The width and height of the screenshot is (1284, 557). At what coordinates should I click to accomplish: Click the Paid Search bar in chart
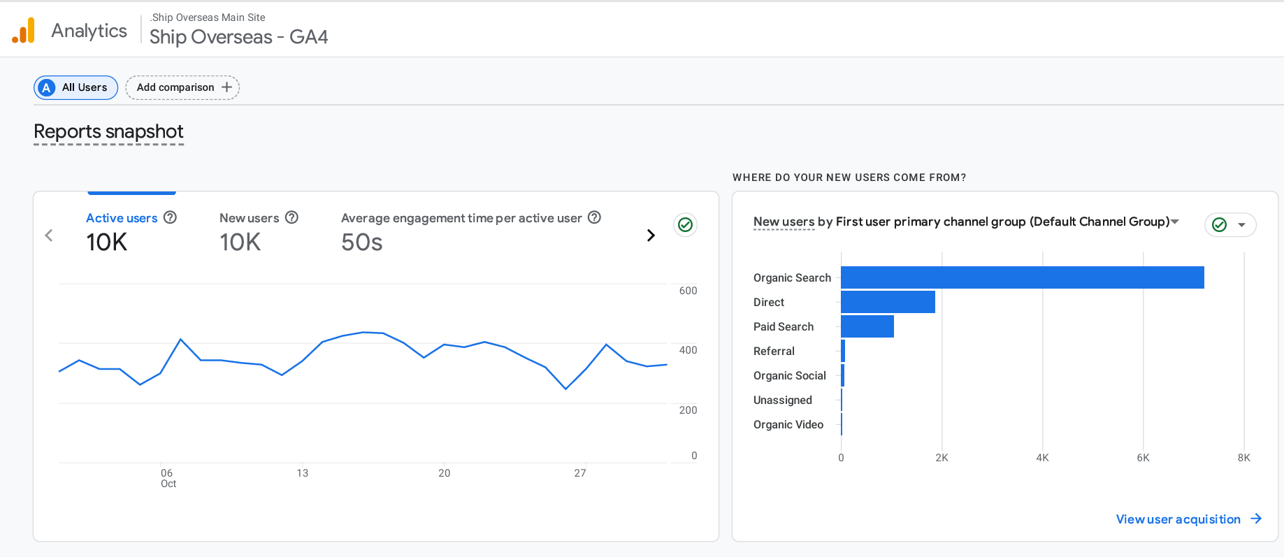pos(867,326)
